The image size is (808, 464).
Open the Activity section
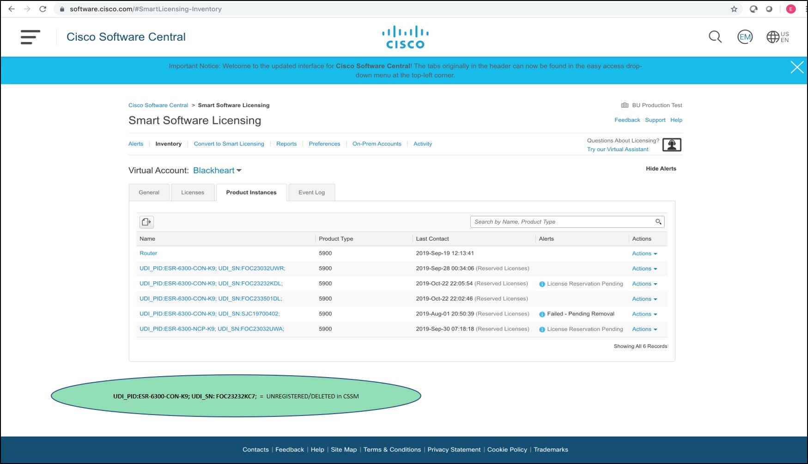[x=423, y=144]
